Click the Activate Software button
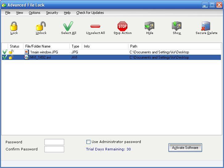The height and width of the screenshot is (168, 224). coord(185,148)
